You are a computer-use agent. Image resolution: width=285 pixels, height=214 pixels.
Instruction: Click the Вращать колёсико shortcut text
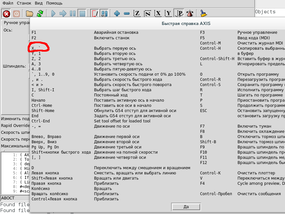pos(50,194)
